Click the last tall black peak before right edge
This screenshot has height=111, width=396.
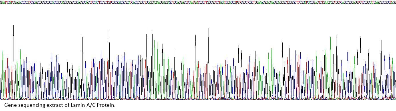tap(381, 69)
